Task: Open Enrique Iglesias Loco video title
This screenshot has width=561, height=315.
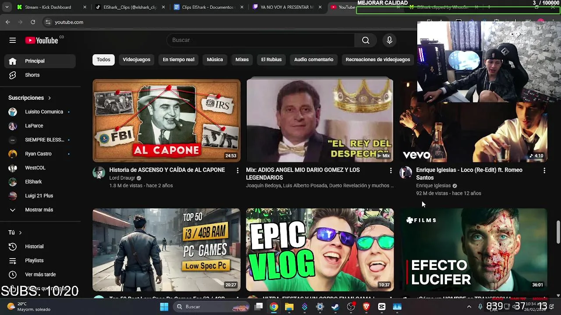Action: tap(469, 174)
